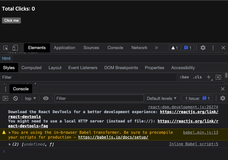Open the Sources tab
Viewport: 228px width, 160px height.
click(x=91, y=48)
